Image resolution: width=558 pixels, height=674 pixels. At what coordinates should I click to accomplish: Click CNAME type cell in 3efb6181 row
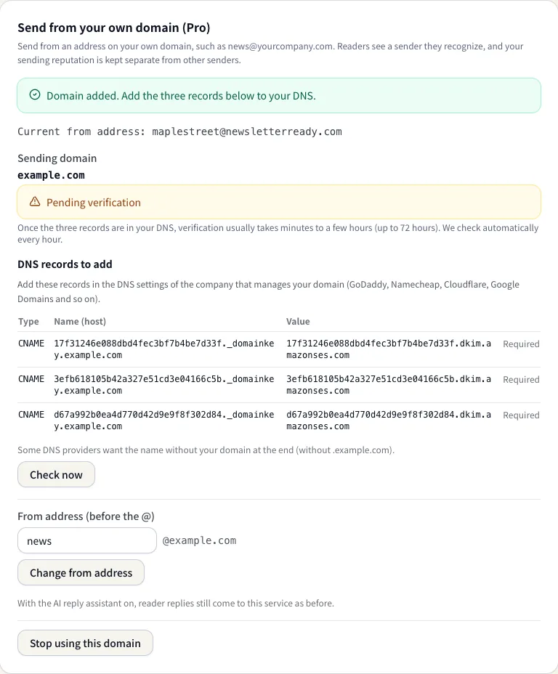point(31,379)
